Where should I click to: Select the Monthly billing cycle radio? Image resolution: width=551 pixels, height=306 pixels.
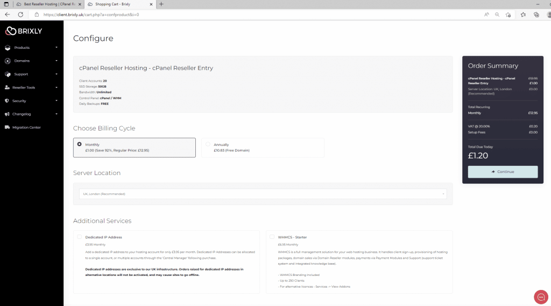pyautogui.click(x=80, y=144)
